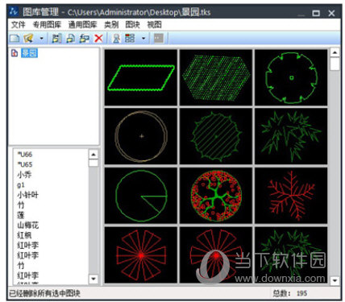This screenshot has height=302, width=345.
Task: Open the 通用图库 menu
Action: tap(82, 25)
